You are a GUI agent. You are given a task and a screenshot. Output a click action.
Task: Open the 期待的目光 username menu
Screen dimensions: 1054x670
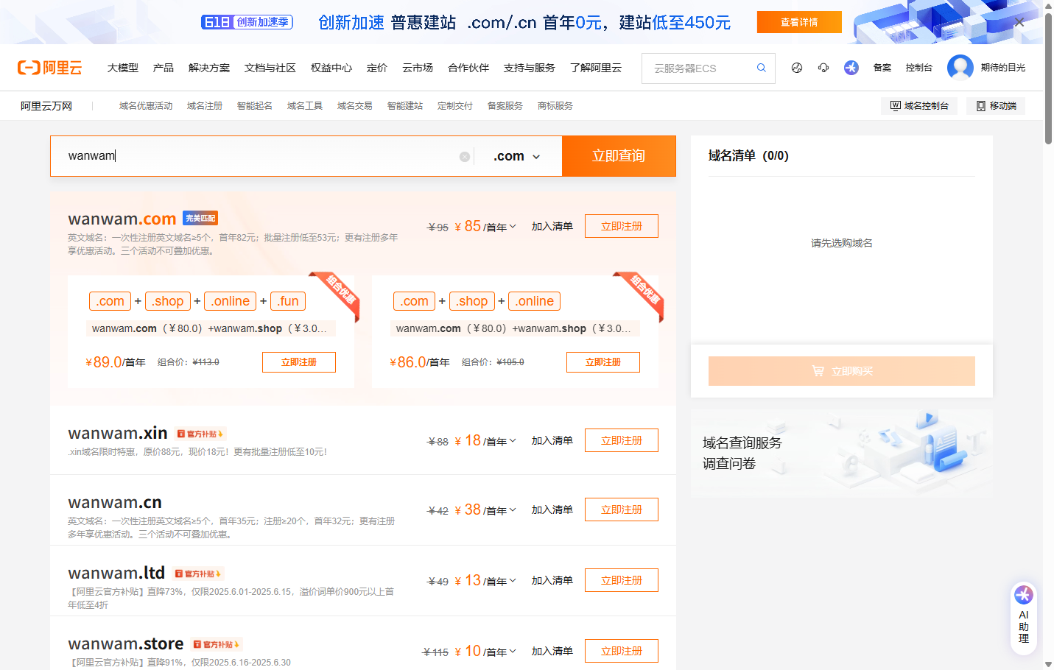coord(1003,68)
